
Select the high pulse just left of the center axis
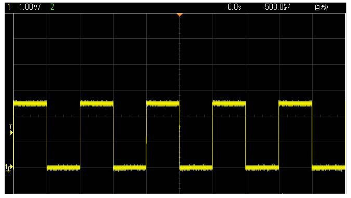[163, 103]
